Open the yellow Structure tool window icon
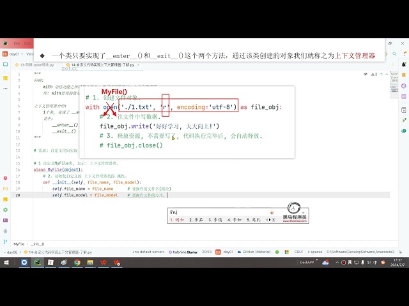Screen dimensions: 409x306 click(x=5, y=78)
